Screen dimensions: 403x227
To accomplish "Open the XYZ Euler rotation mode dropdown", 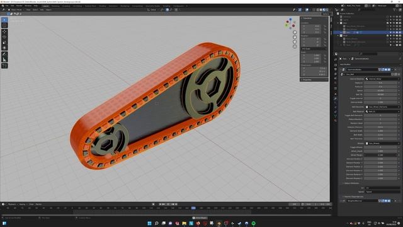I will click(314, 49).
